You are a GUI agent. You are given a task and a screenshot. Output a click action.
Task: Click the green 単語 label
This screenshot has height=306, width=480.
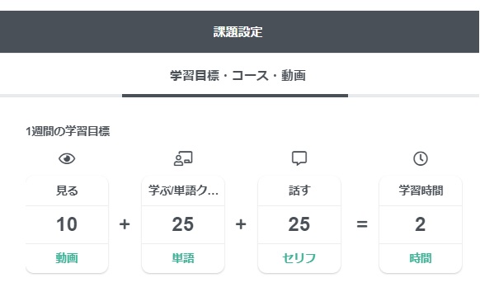(183, 258)
